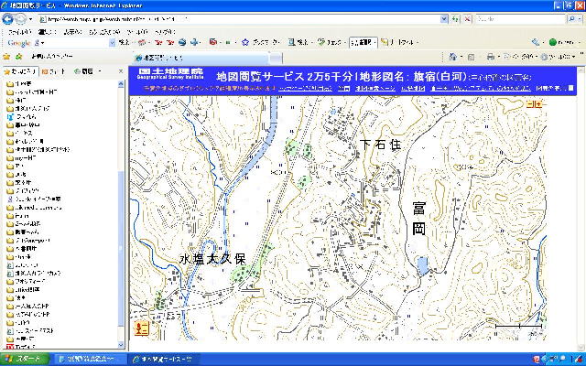Open the 編集(E) menu
Viewport: 586px width, 366px height.
(x=47, y=32)
